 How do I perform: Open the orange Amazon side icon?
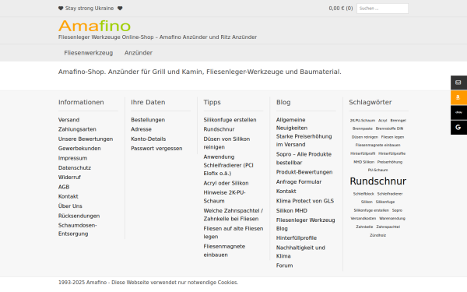point(458,97)
